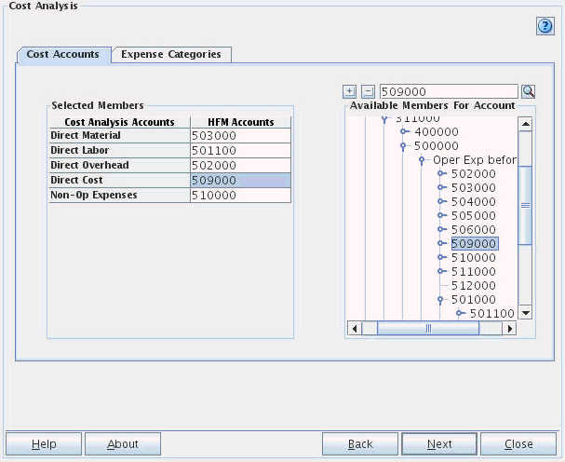This screenshot has height=462, width=565.
Task: Click the magnifier search icon
Action: (528, 91)
